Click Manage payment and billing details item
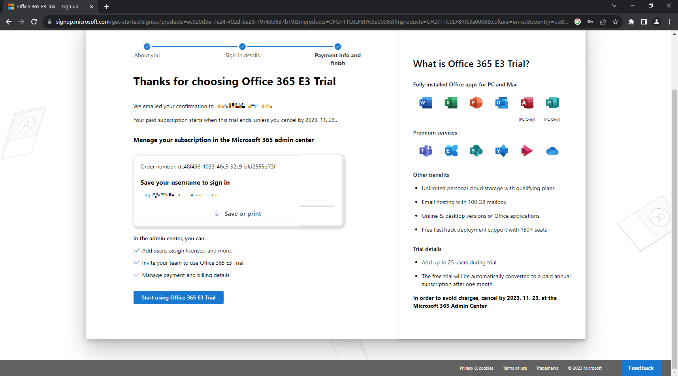The width and height of the screenshot is (678, 376). pos(186,275)
